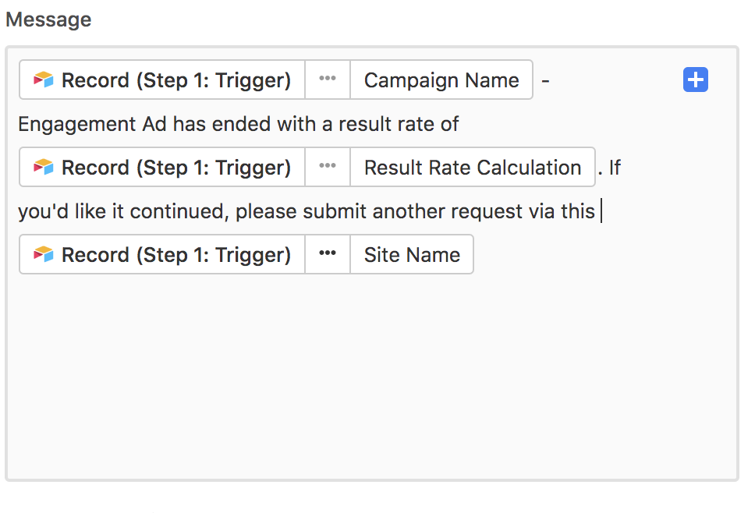Click Airtable icon in Site Name token
The height and width of the screenshot is (513, 755).
pyautogui.click(x=44, y=254)
